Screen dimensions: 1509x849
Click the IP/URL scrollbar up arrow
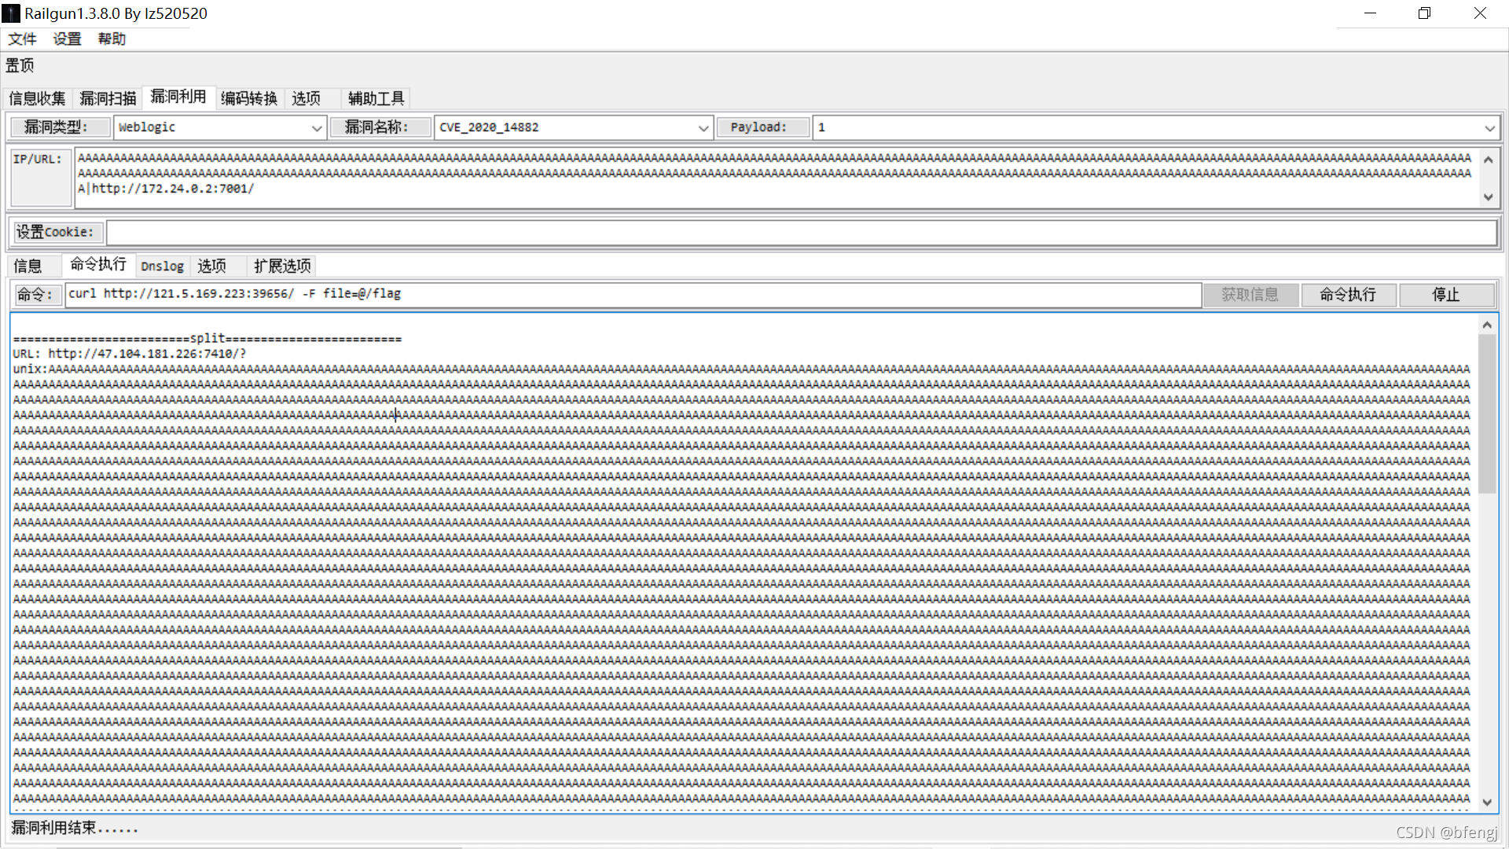pyautogui.click(x=1488, y=160)
